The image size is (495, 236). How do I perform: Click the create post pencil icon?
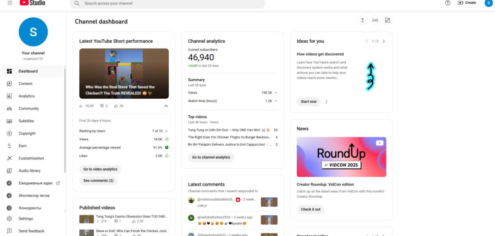(387, 20)
